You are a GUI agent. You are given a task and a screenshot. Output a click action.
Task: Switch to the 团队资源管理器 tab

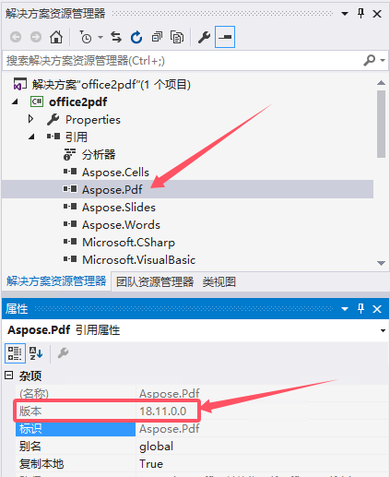click(x=155, y=281)
